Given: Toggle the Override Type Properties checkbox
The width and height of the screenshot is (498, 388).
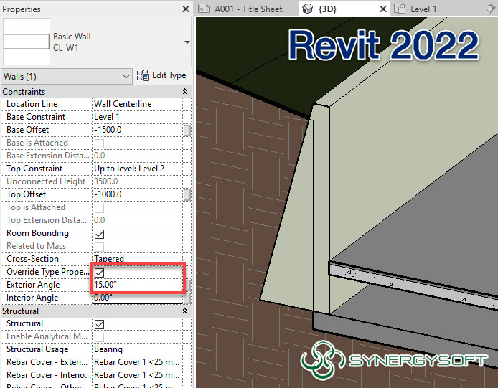Looking at the screenshot, I should tap(100, 273).
